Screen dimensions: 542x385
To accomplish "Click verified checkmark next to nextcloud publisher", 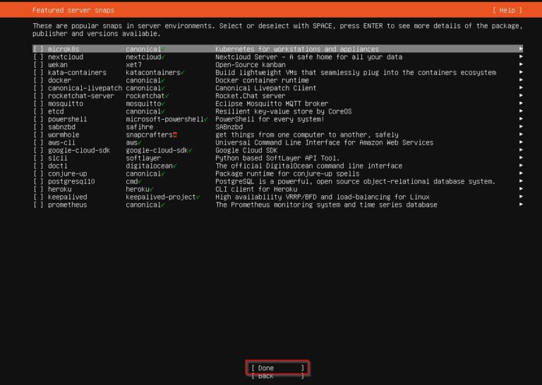I will pos(163,57).
